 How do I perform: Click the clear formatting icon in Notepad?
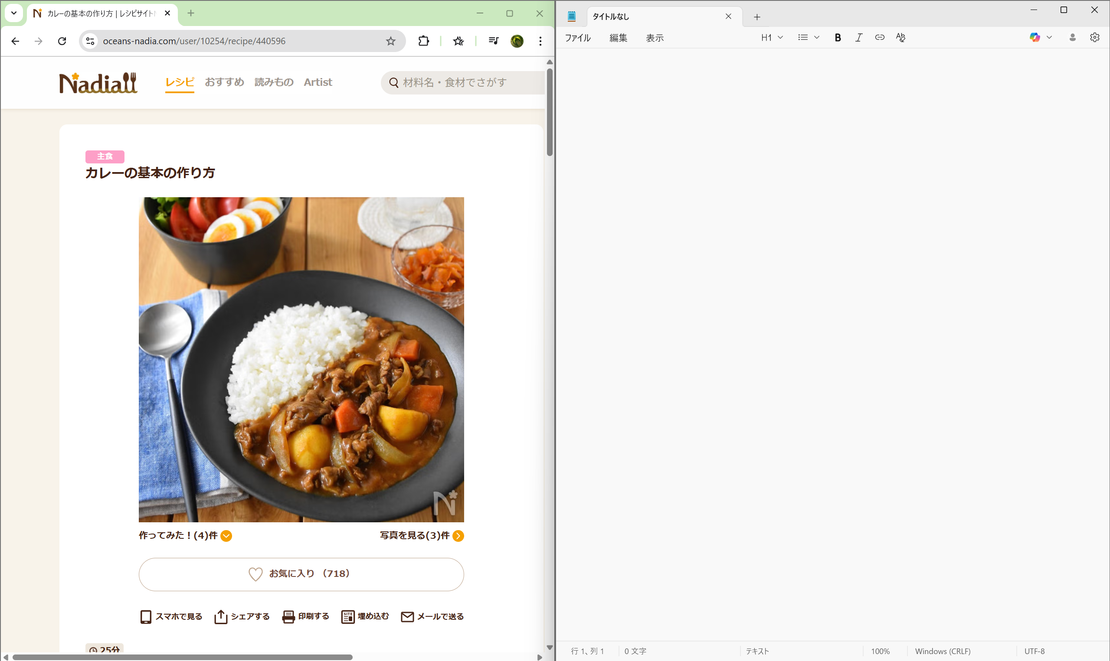(x=900, y=38)
